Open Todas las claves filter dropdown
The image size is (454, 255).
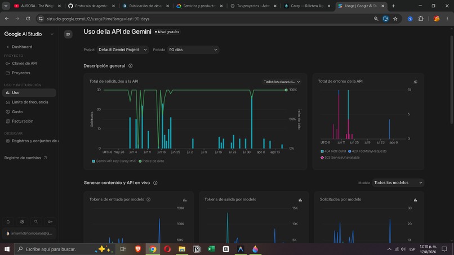(x=282, y=82)
